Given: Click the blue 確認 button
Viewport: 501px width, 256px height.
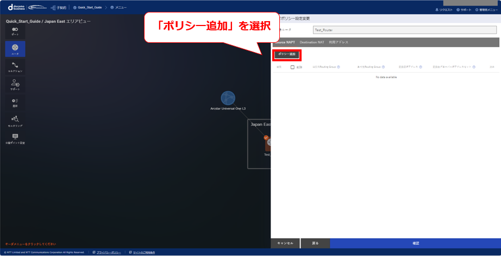Looking at the screenshot, I should tap(415, 243).
